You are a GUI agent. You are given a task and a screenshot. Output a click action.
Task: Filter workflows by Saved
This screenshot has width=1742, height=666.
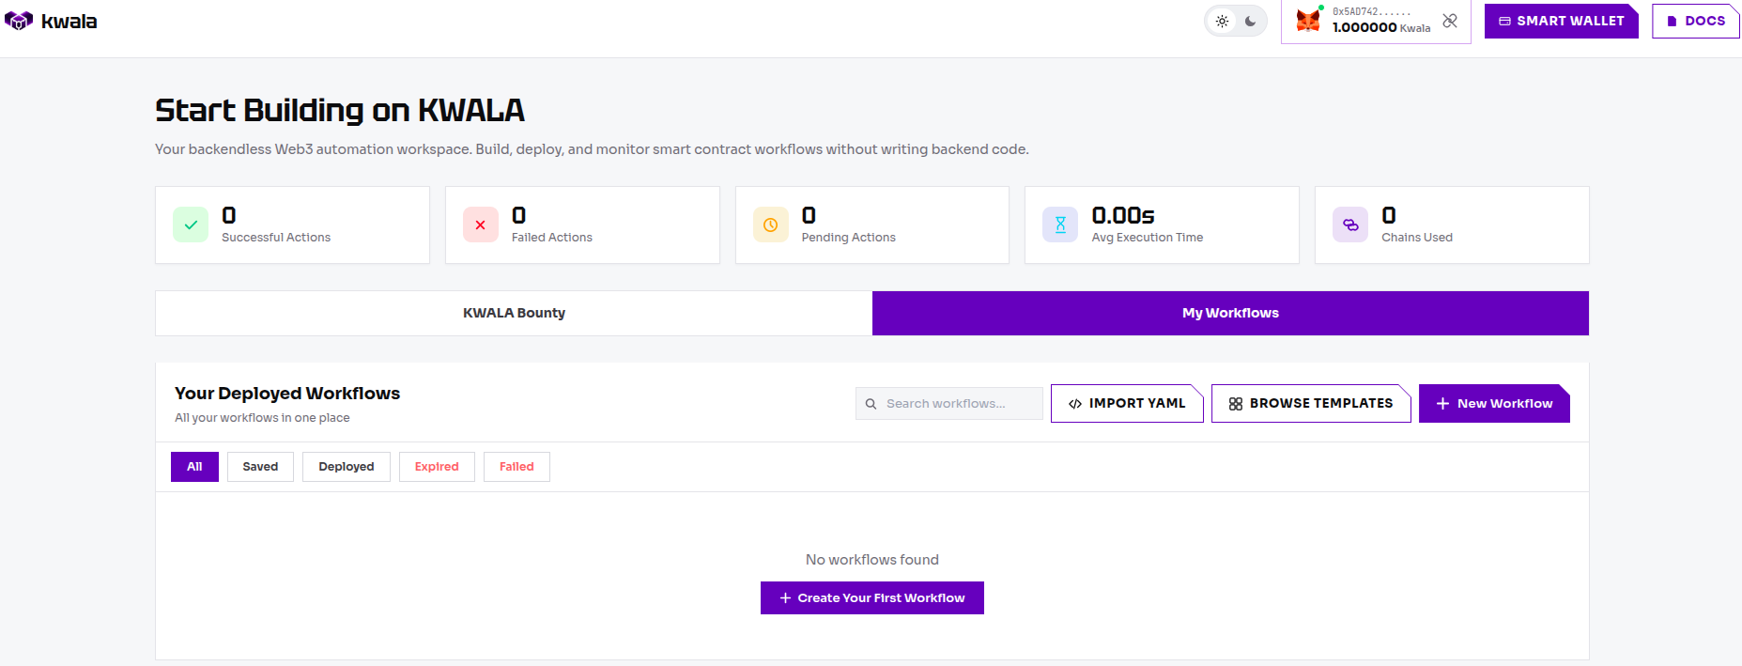pyautogui.click(x=260, y=467)
